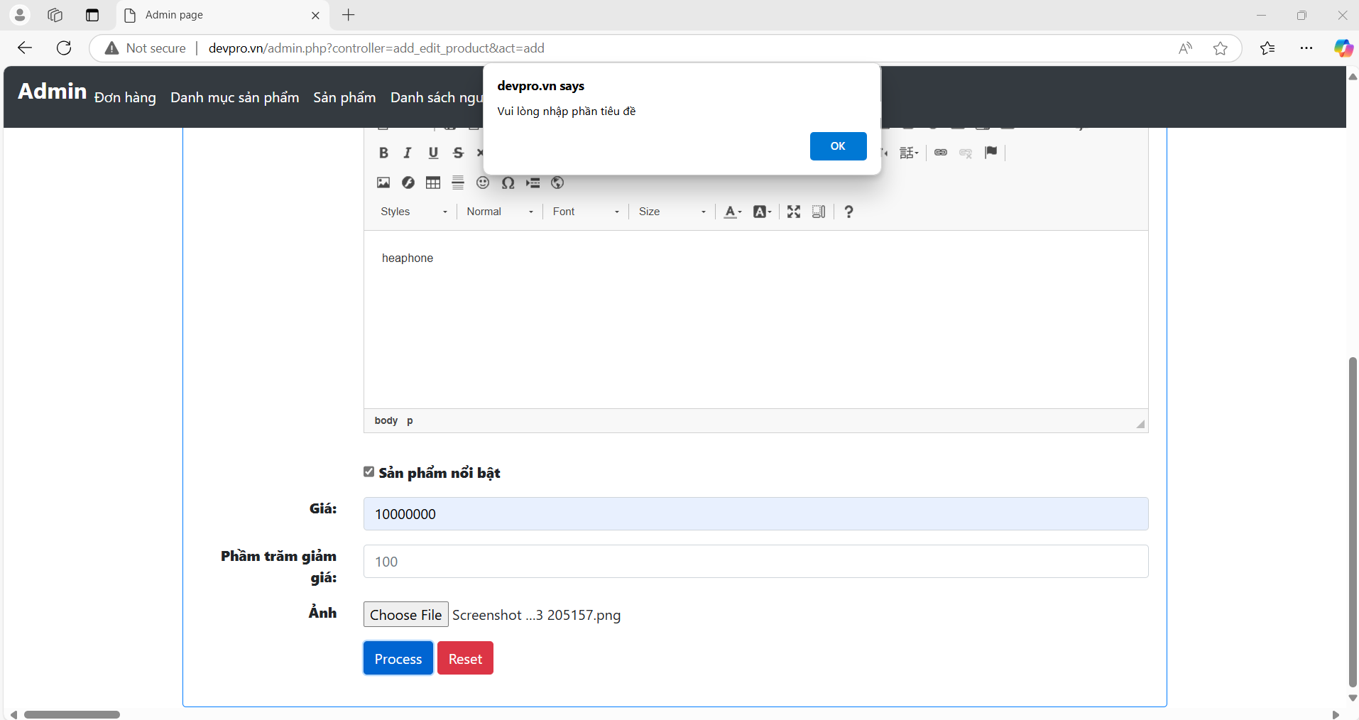
Task: Toggle strikethrough formatting
Action: coord(458,153)
